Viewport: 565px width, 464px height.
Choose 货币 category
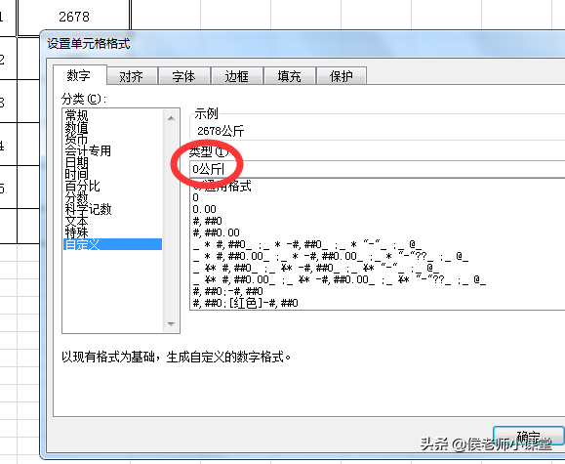112,139
